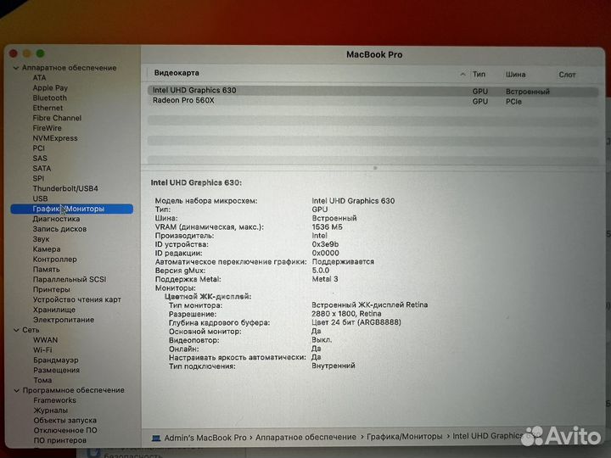Select USB in the sidebar
This screenshot has height=458, width=611.
40,198
